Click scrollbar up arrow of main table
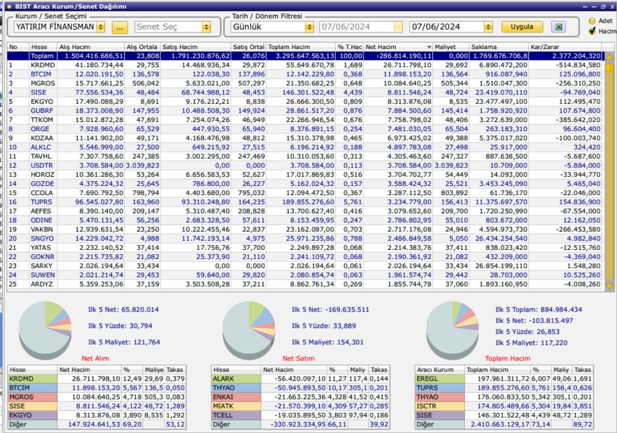617x433 pixels. [x=610, y=57]
